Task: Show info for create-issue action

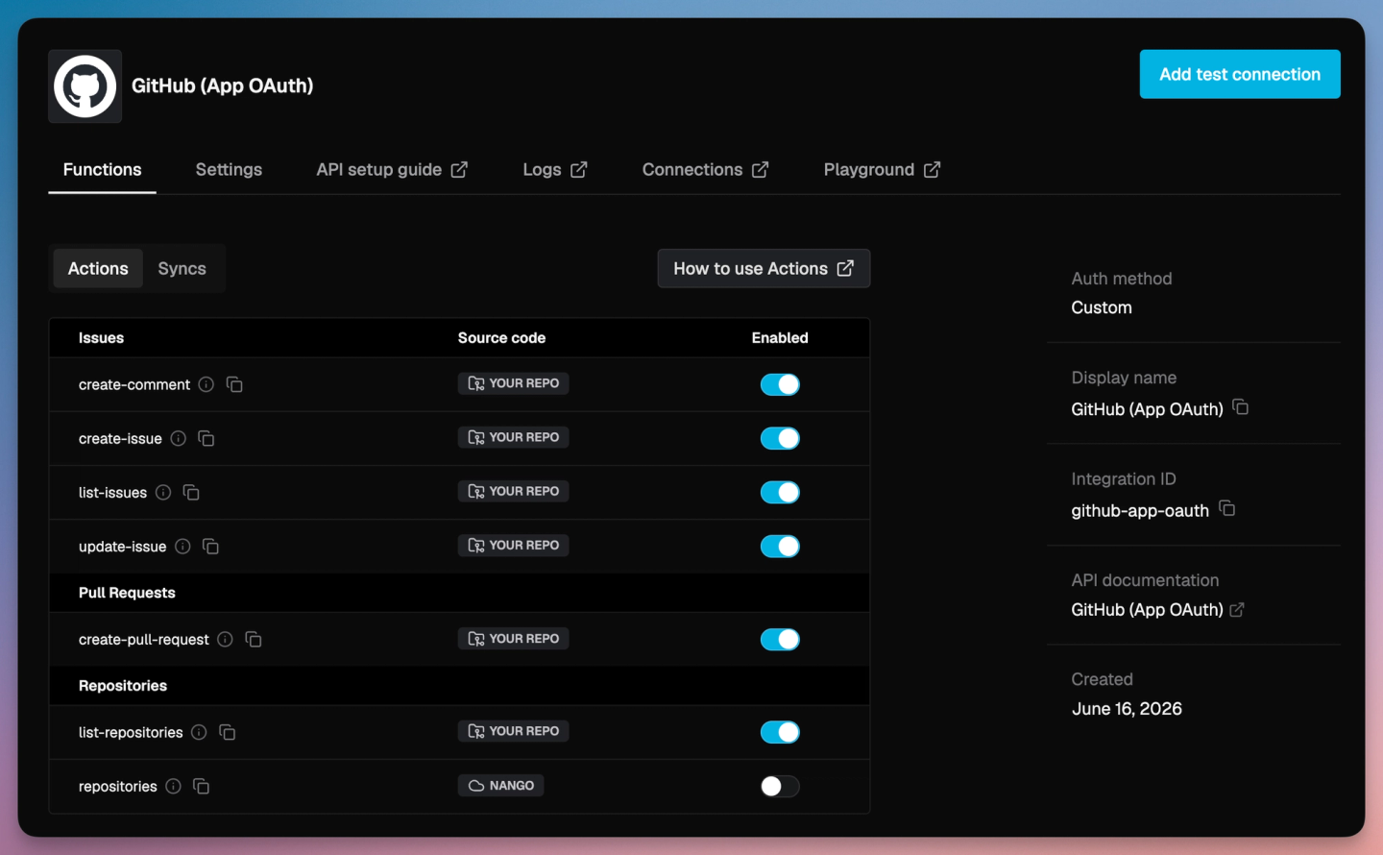Action: click(x=178, y=438)
